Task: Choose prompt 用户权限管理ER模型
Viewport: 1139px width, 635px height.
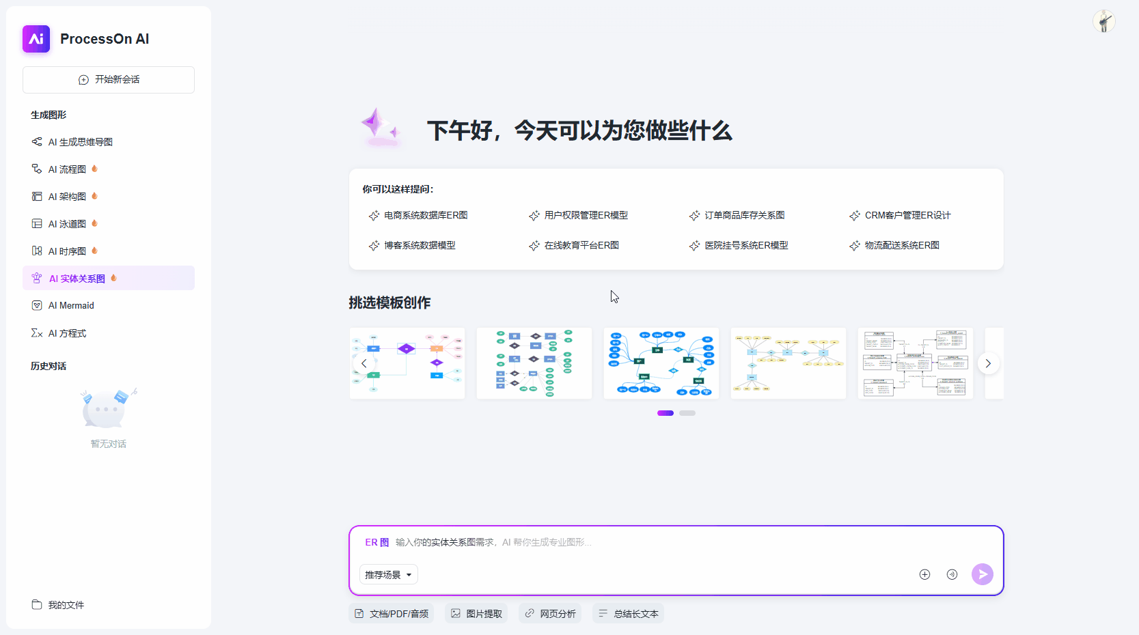Action: 579,215
